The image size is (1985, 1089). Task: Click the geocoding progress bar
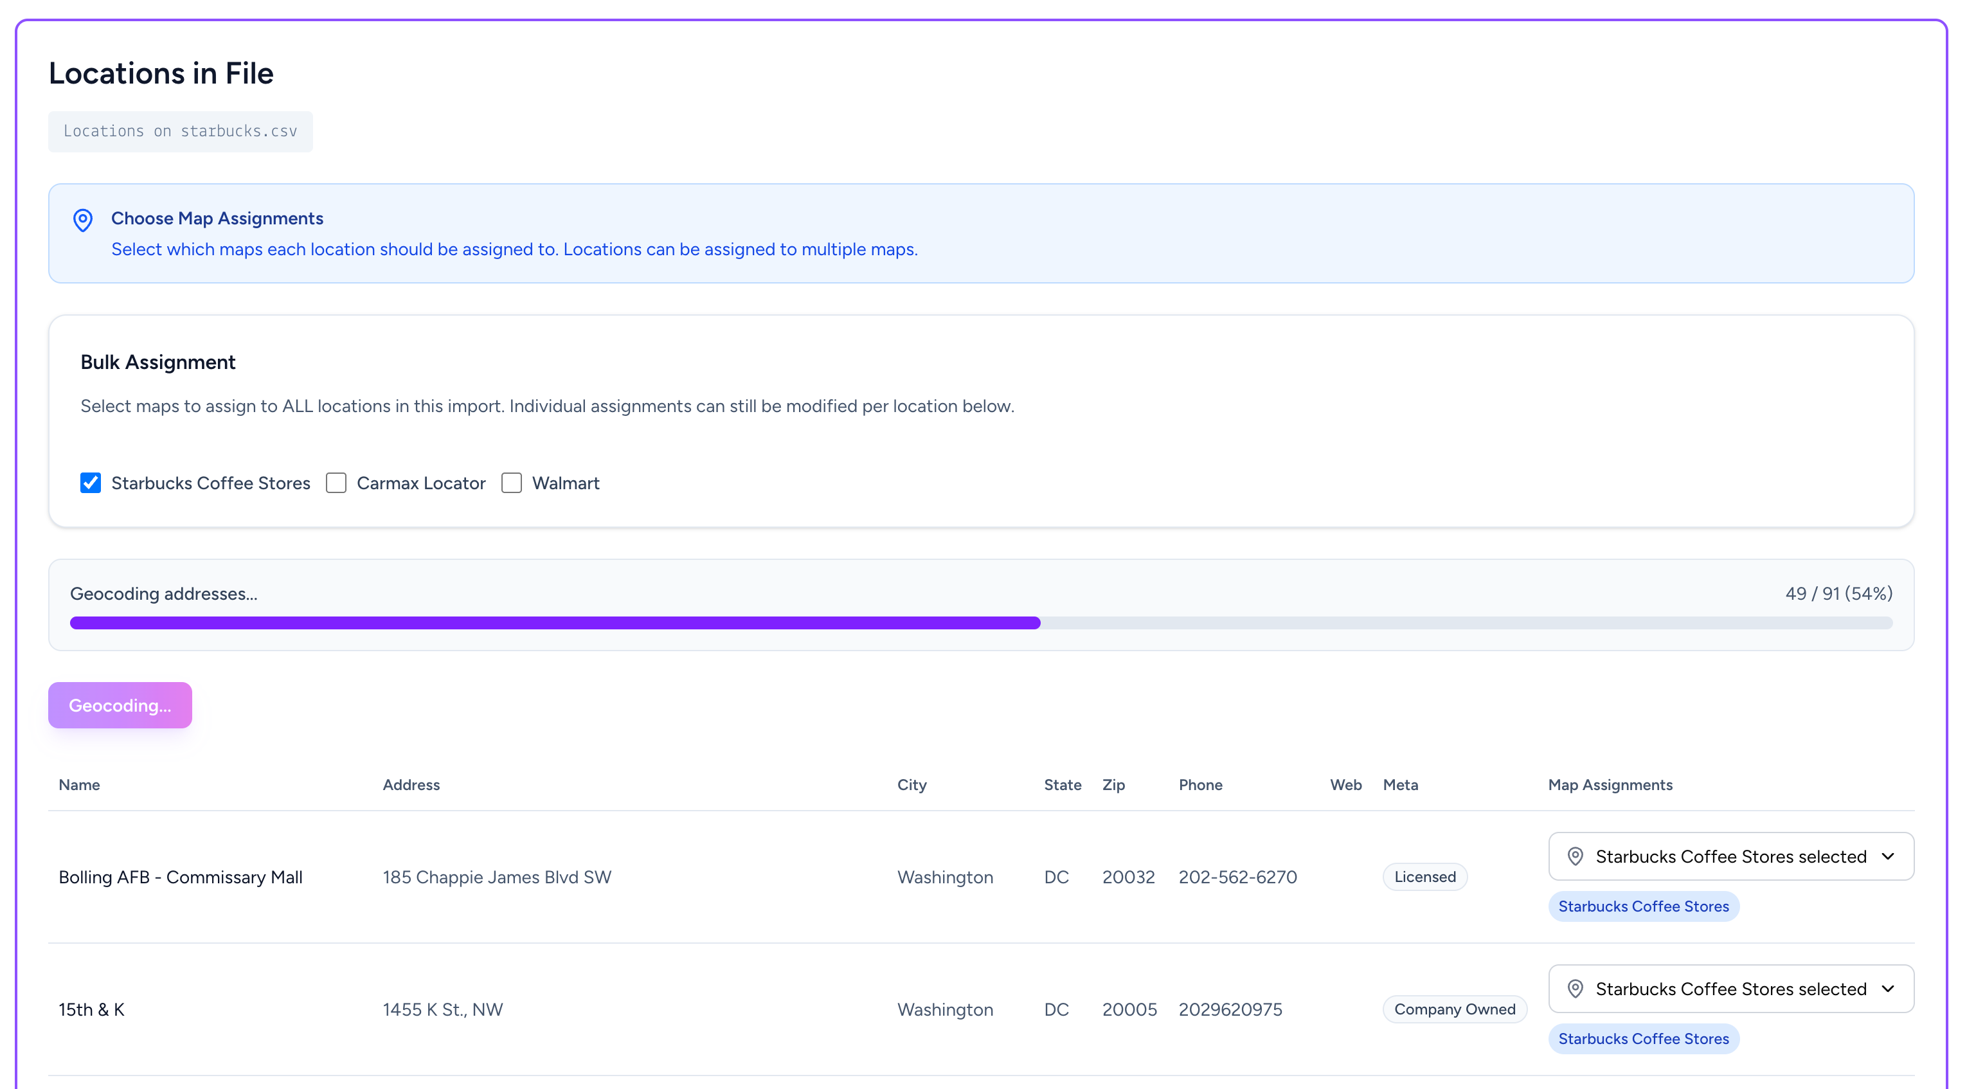pos(980,623)
